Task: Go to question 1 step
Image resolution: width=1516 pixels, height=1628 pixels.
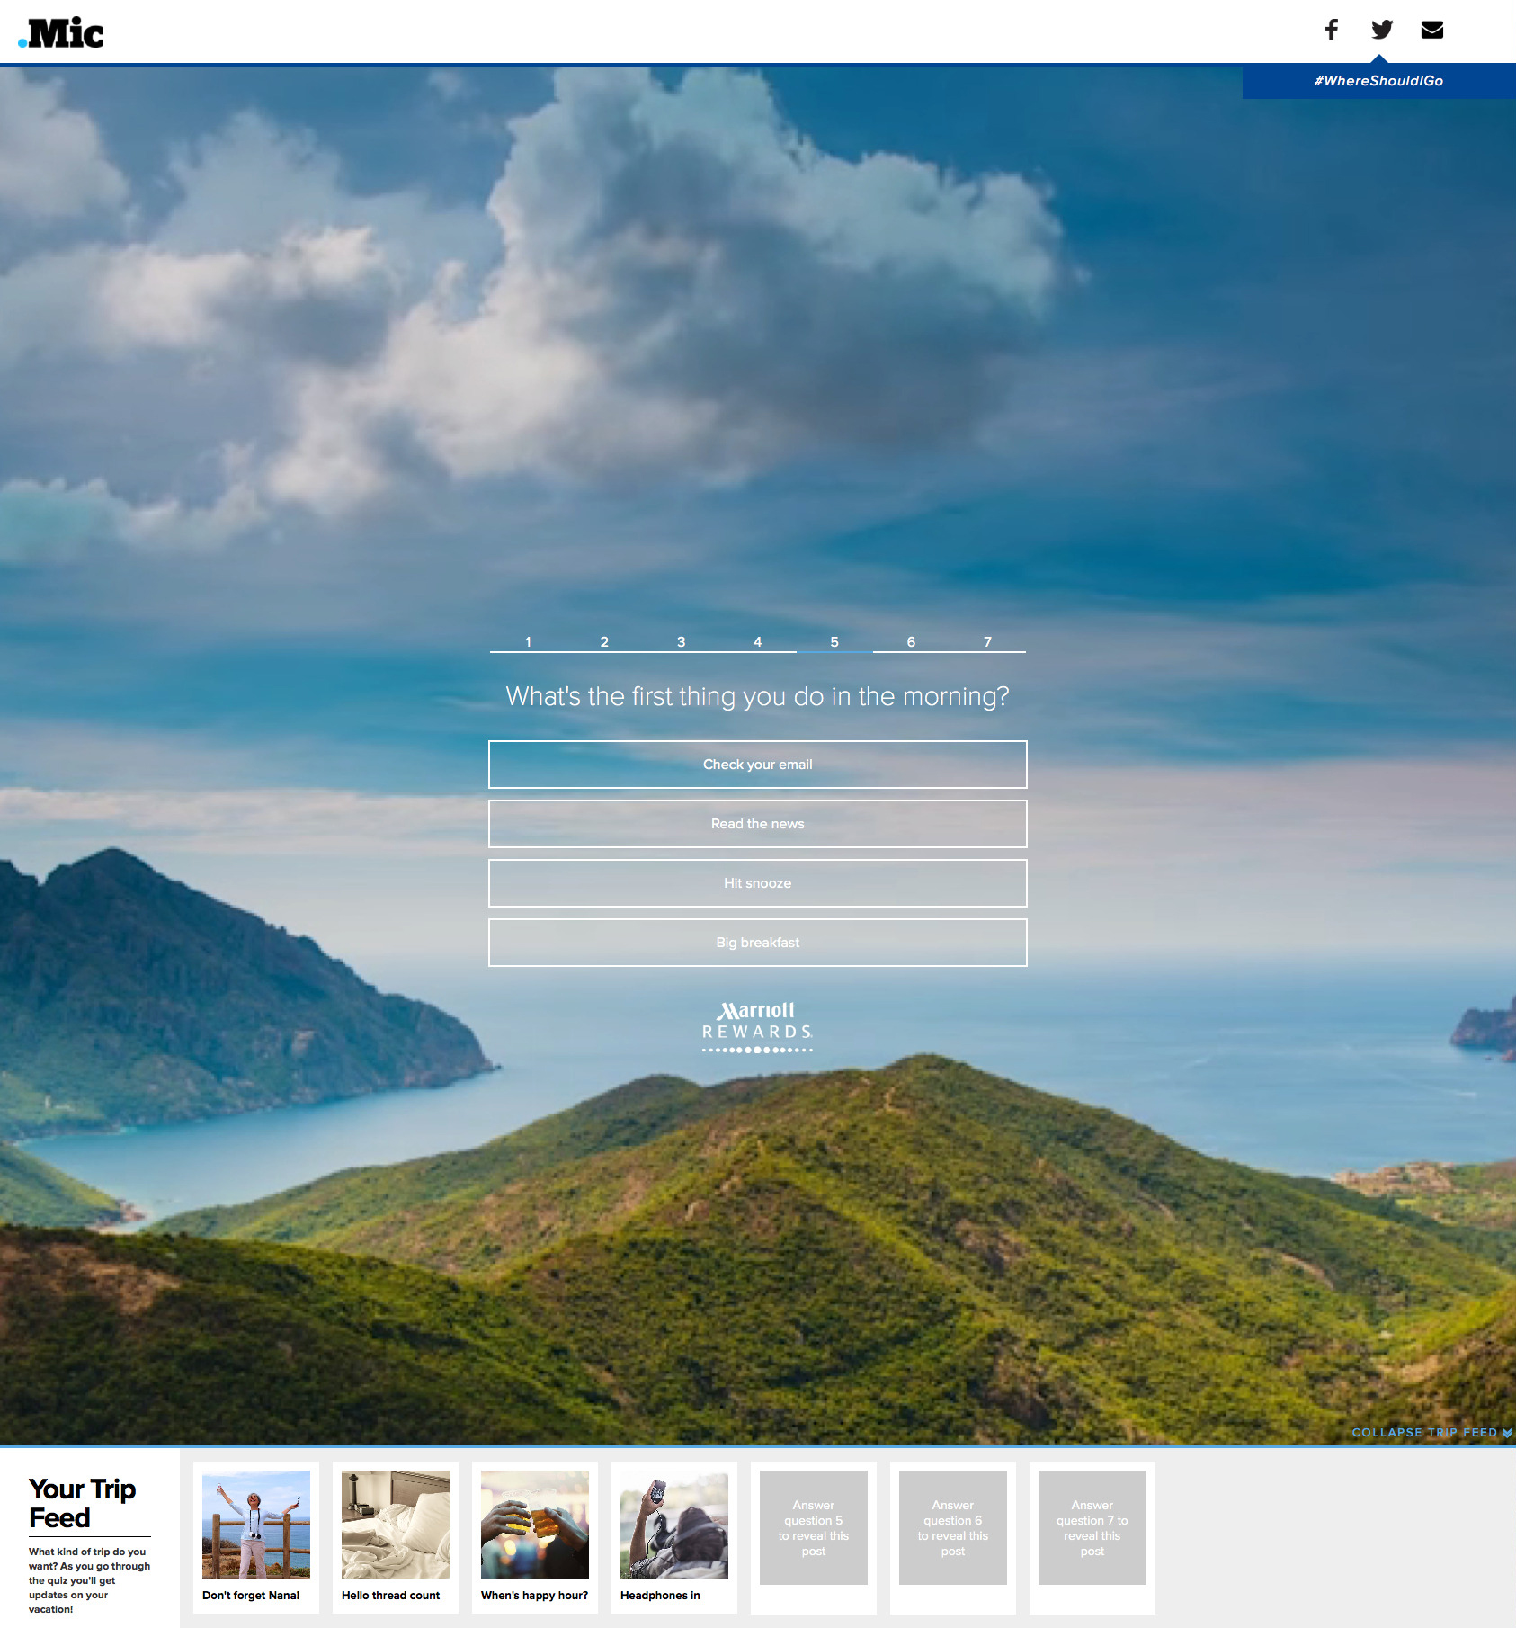Action: coord(528,642)
